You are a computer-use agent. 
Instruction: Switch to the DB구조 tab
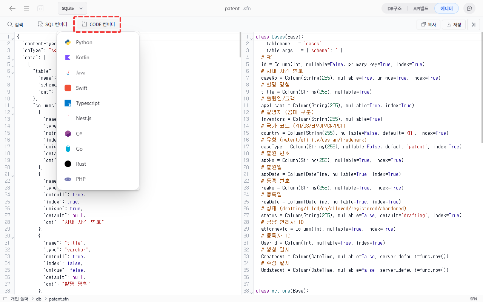(x=395, y=8)
